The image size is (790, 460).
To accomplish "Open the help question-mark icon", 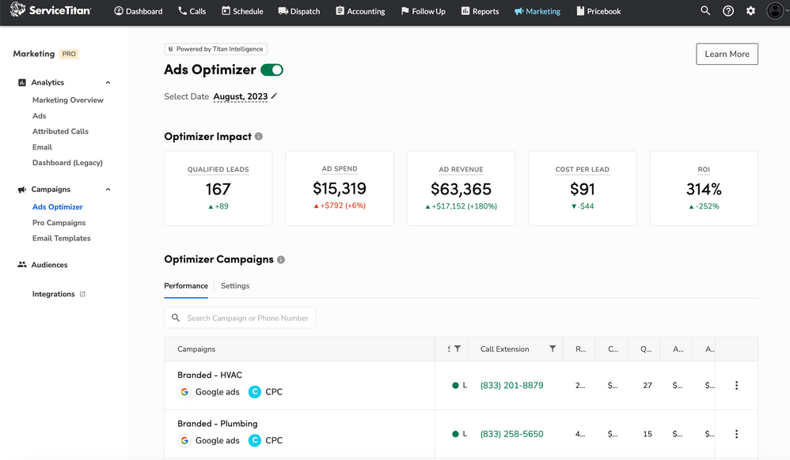I will coord(728,11).
